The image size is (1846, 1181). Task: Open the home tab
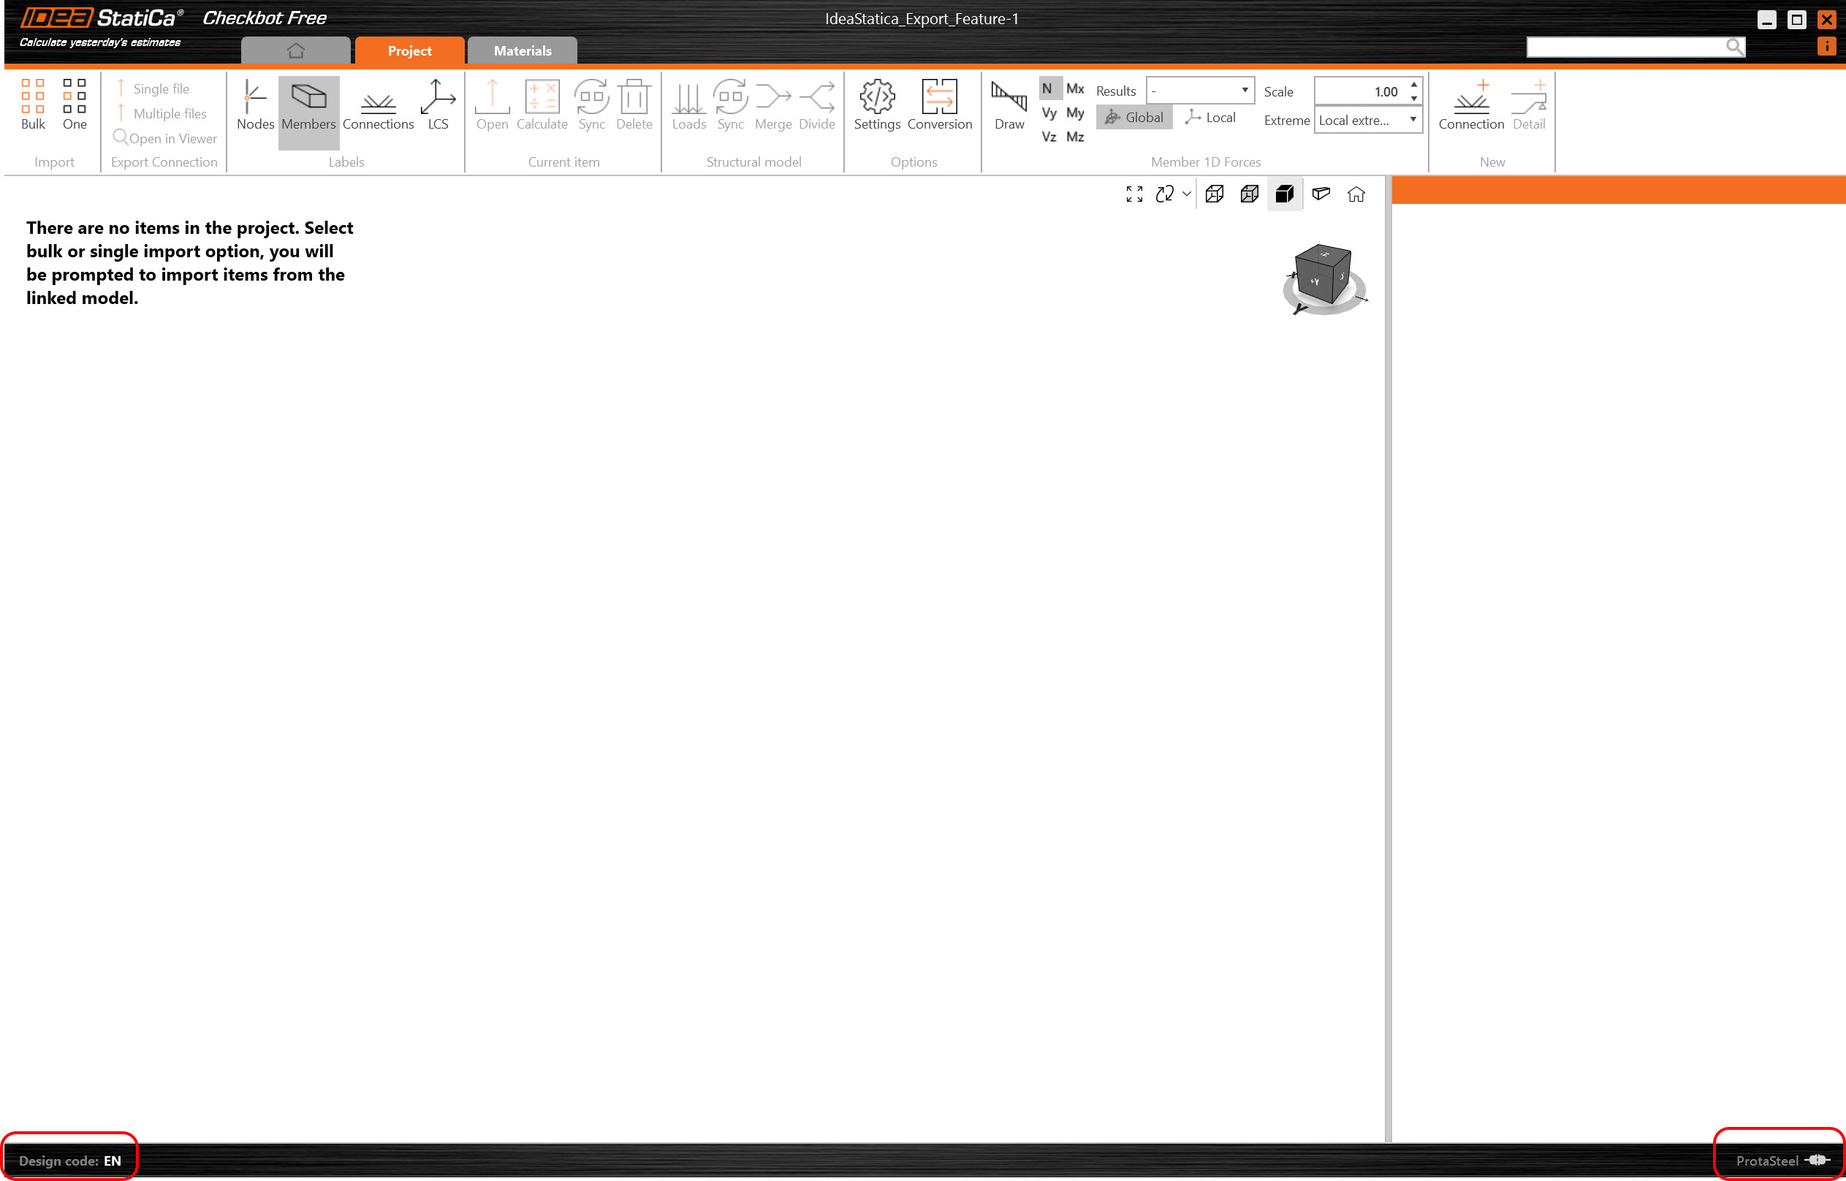(x=295, y=50)
